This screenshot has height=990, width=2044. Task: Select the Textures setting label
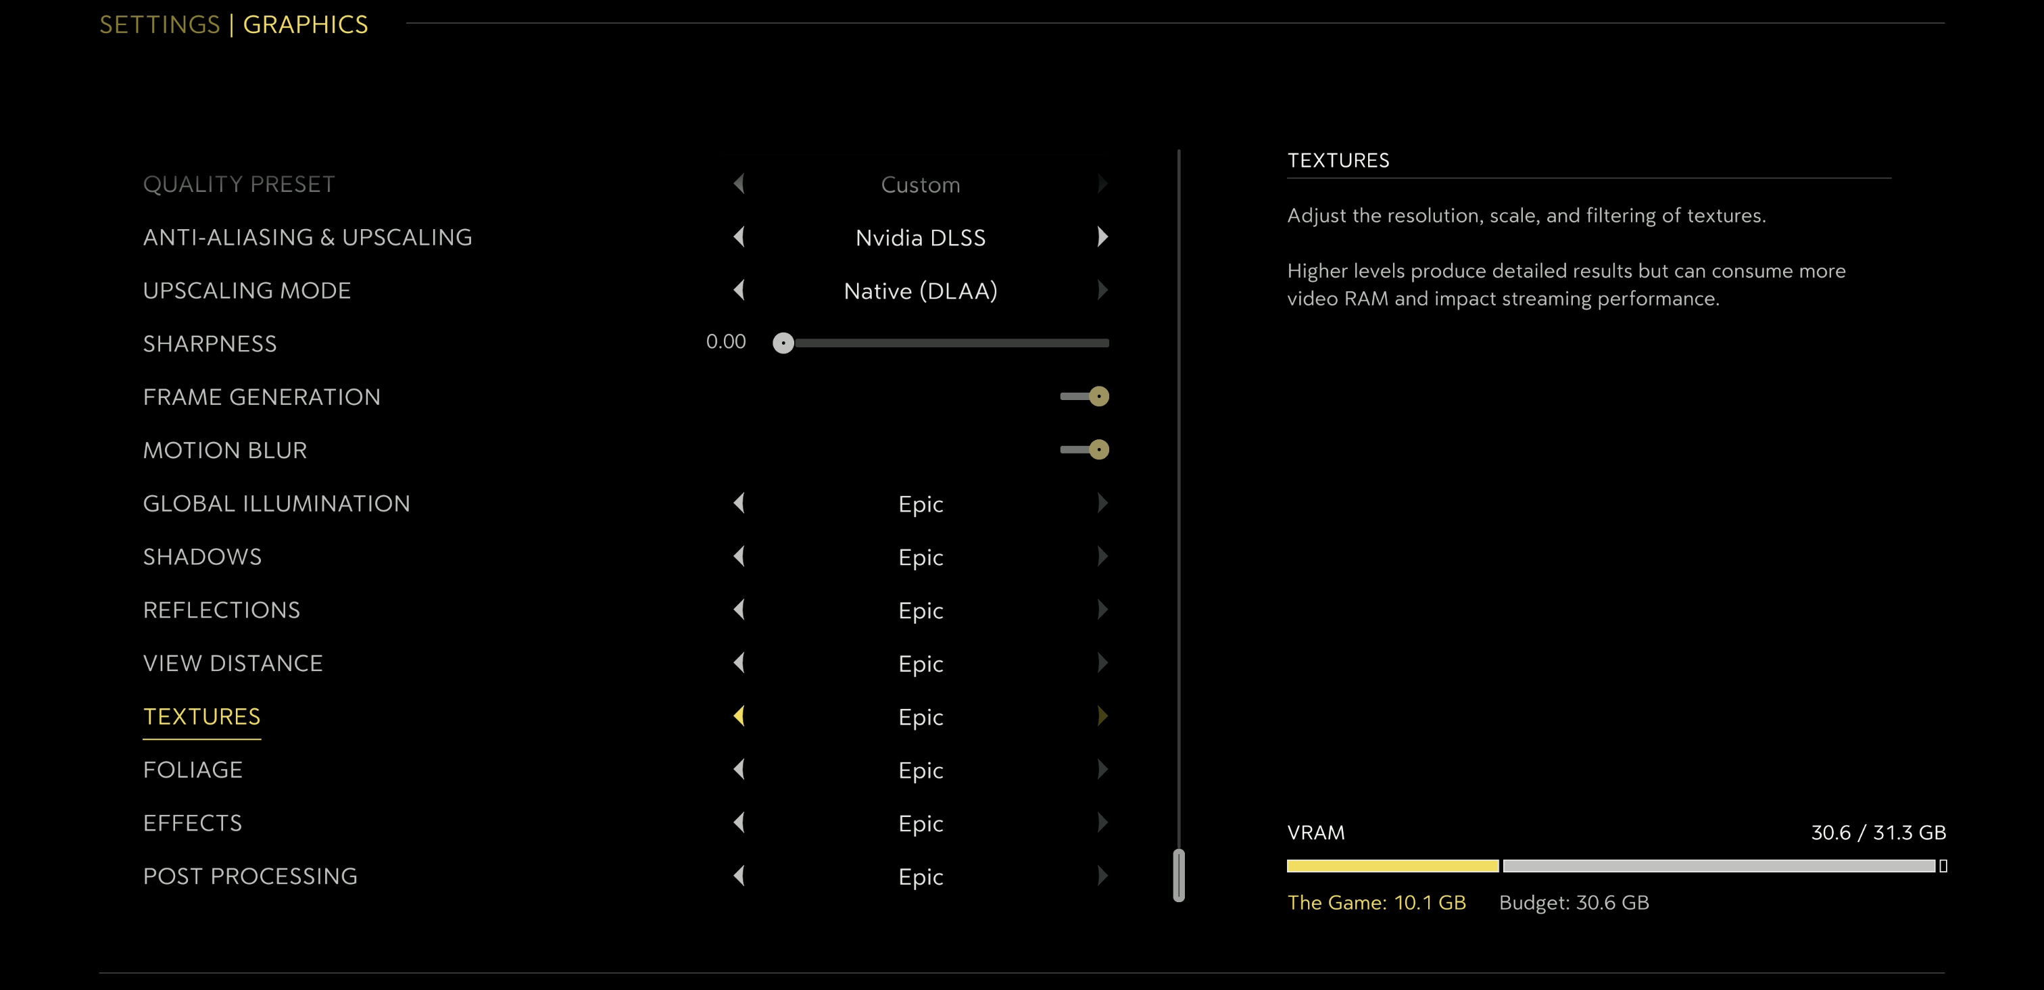pos(201,716)
